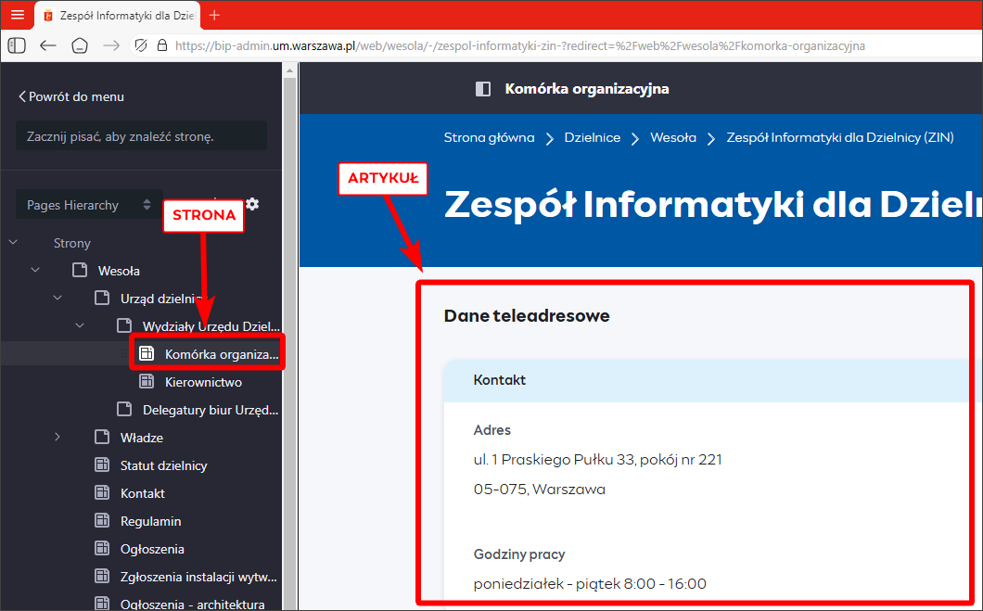Open page tree settings gear icon

coord(252,204)
